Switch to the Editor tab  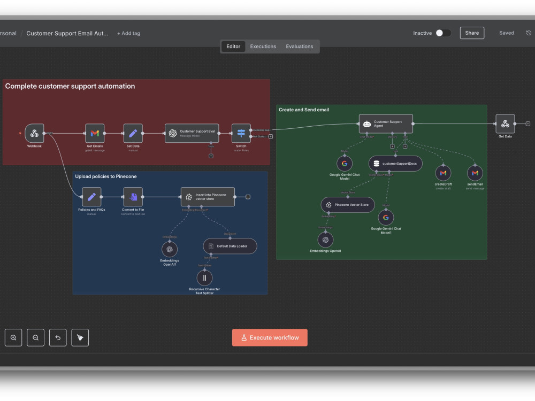click(233, 47)
